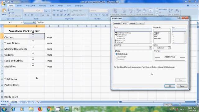Check the Food and Drinks row checkbox

[33, 59]
